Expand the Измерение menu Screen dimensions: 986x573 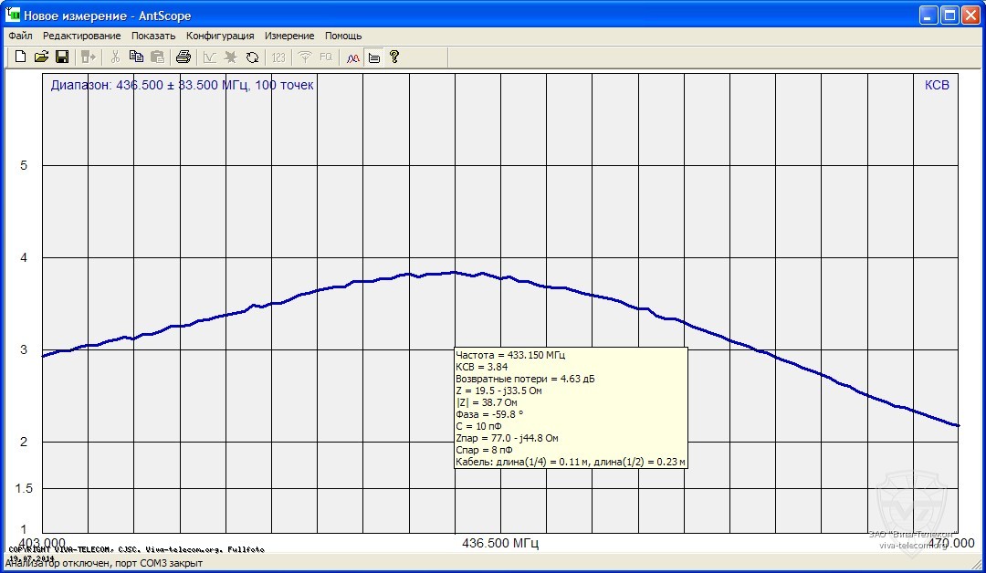(x=289, y=36)
